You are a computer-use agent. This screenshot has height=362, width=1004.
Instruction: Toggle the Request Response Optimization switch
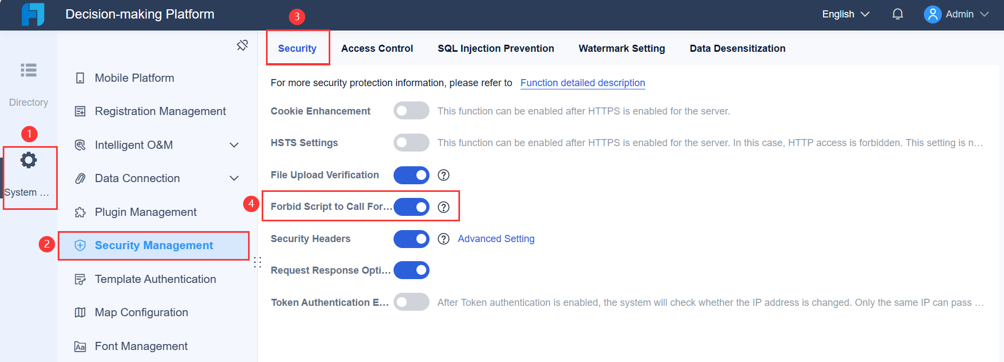(x=412, y=270)
